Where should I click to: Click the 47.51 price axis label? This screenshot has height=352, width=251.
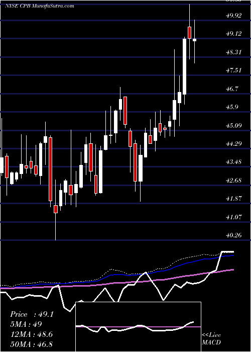pyautogui.click(x=234, y=70)
